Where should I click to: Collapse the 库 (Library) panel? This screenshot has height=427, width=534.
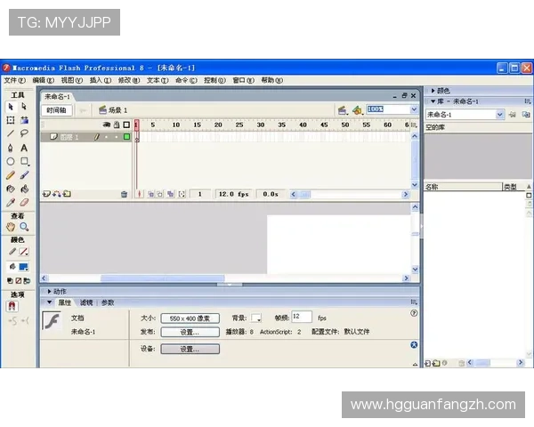pos(433,101)
